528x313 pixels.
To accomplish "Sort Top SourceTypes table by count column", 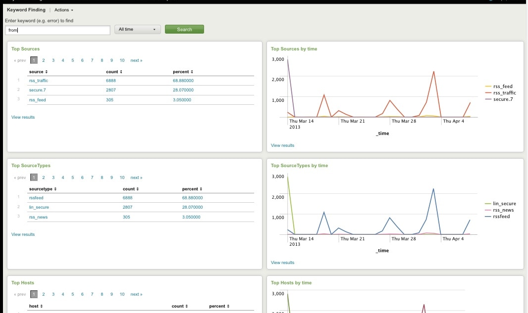I will pyautogui.click(x=131, y=189).
